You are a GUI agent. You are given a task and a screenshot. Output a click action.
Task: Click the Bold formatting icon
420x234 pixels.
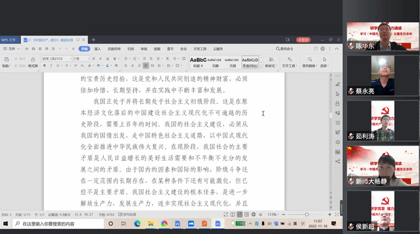pos(45,65)
